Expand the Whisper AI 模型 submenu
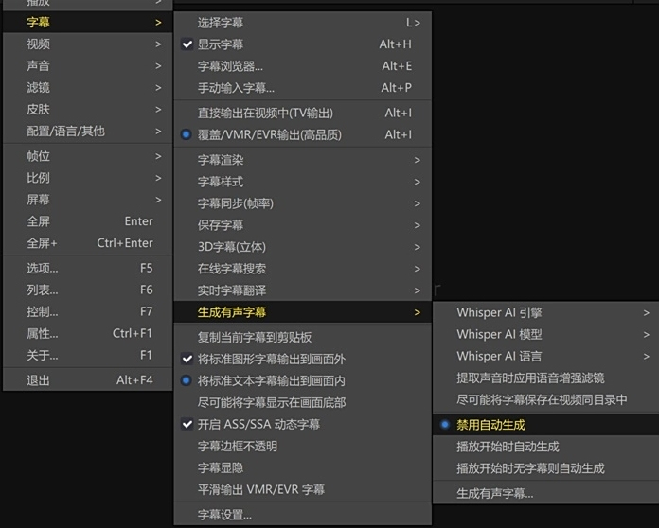The width and height of the screenshot is (659, 528). (x=499, y=334)
